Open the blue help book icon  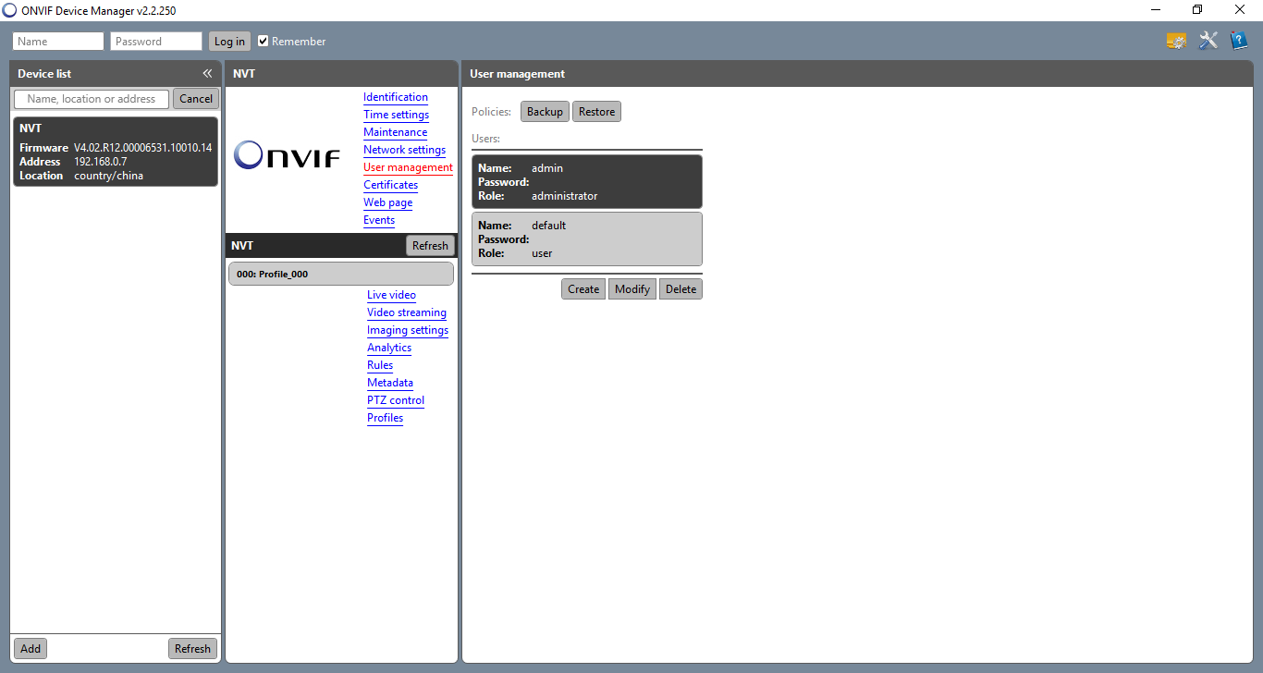(1238, 41)
